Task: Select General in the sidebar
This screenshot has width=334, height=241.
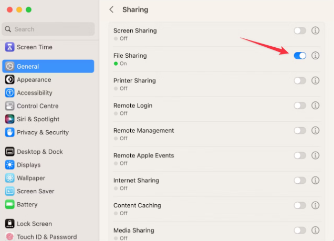Action: coord(48,67)
